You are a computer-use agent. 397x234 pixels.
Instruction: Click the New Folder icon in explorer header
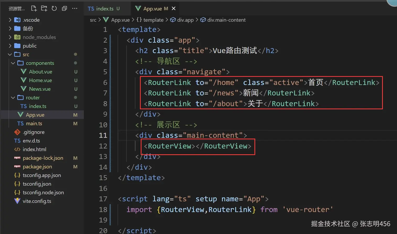tap(44, 8)
